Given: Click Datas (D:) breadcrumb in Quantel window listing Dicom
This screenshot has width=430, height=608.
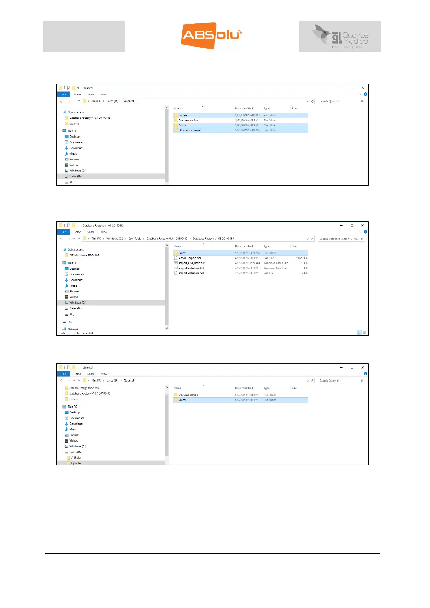Looking at the screenshot, I should coord(112,101).
